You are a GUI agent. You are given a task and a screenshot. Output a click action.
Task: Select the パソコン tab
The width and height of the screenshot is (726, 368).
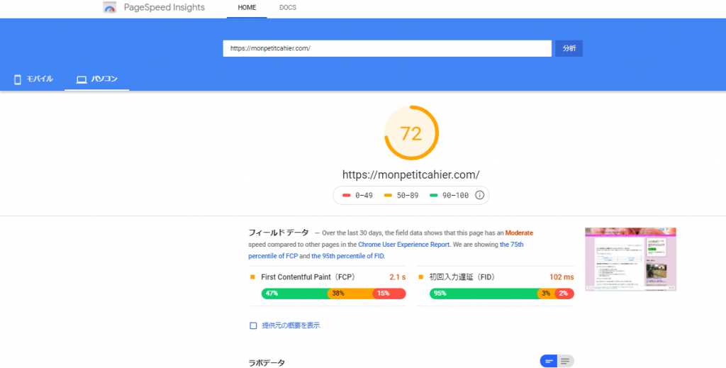pyautogui.click(x=96, y=79)
